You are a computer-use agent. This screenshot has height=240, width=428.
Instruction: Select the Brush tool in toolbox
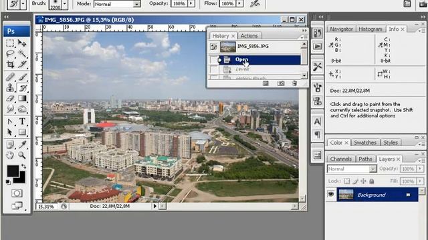click(x=22, y=77)
